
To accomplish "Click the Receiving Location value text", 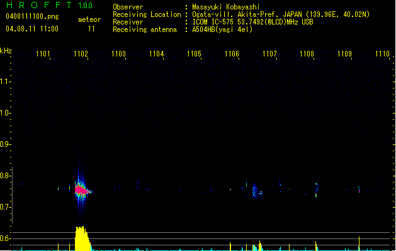I will [281, 14].
